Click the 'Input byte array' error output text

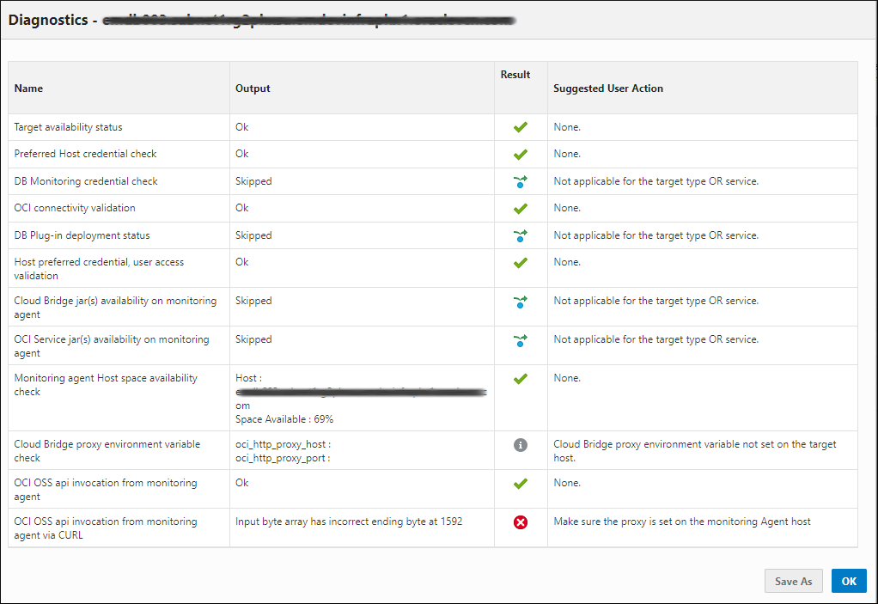349,522
